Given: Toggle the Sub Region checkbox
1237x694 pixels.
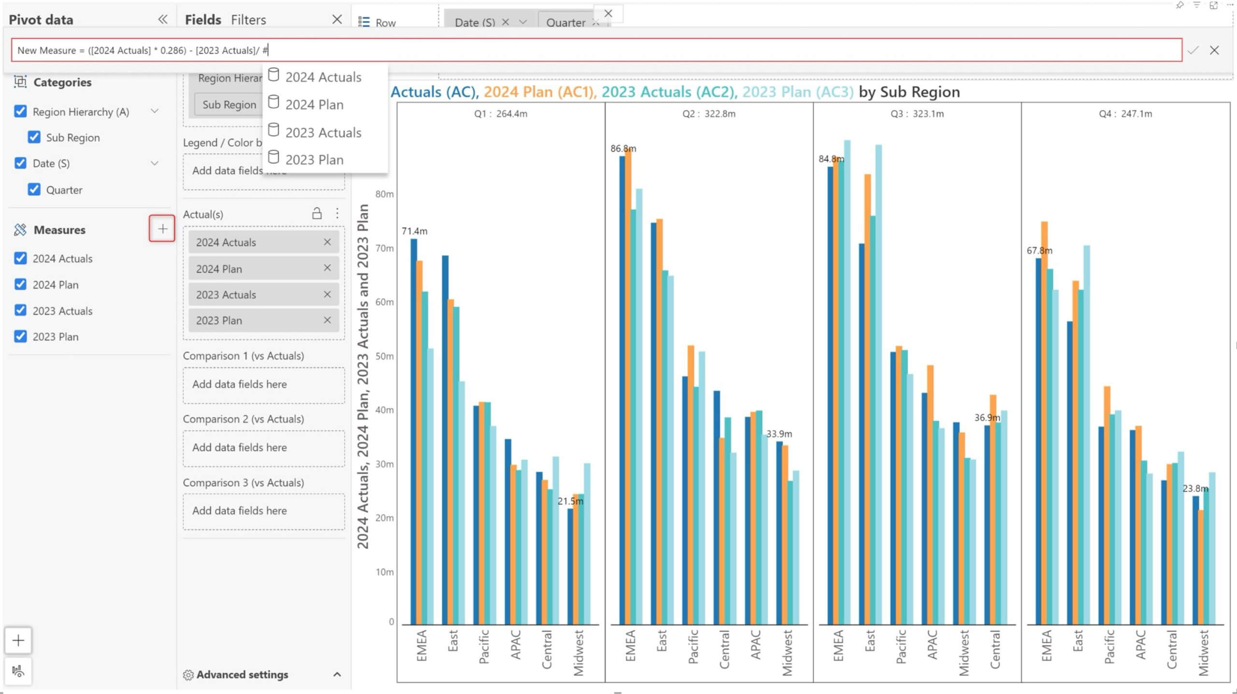Looking at the screenshot, I should pyautogui.click(x=34, y=137).
